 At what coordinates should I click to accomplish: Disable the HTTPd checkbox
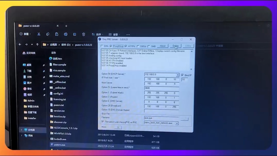point(126,46)
